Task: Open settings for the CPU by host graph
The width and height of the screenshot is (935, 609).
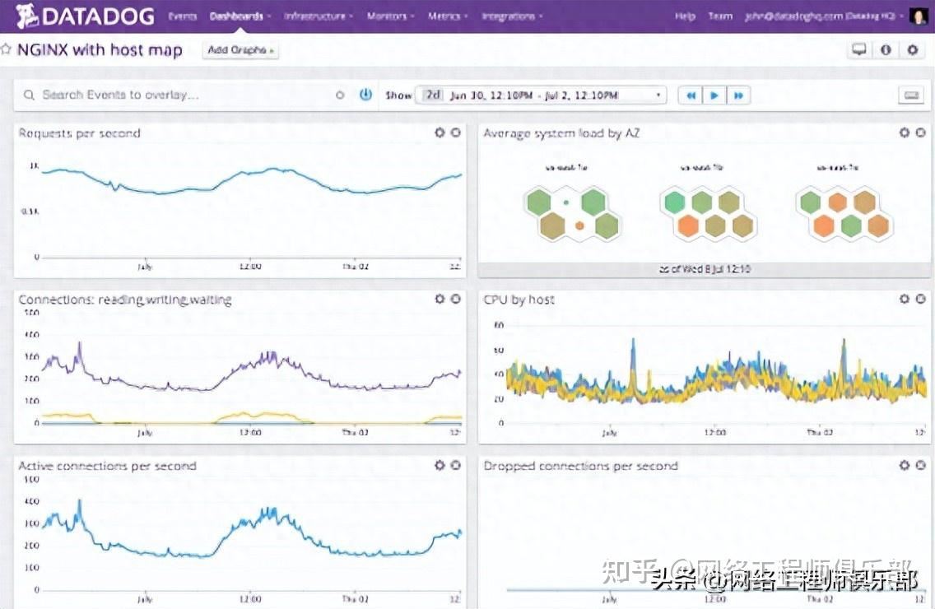Action: 904,299
